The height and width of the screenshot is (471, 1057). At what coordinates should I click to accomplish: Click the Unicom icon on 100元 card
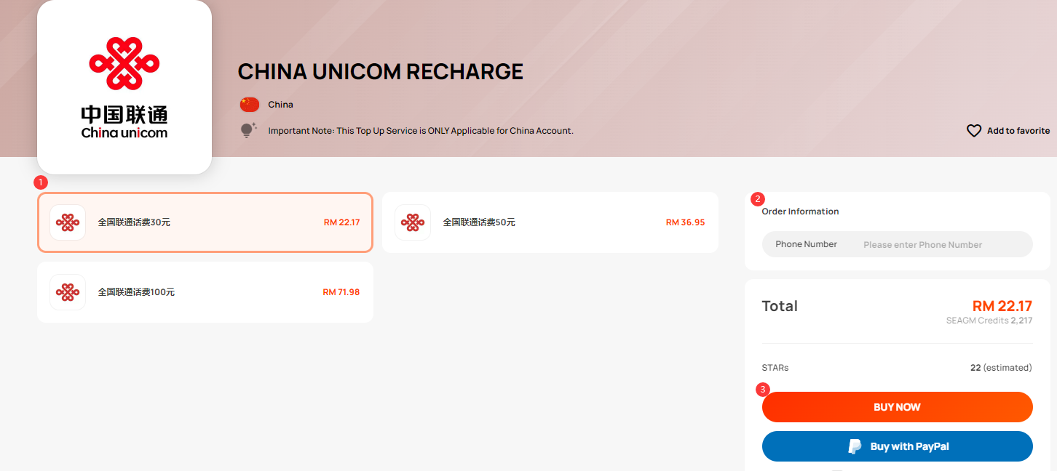pyautogui.click(x=68, y=292)
